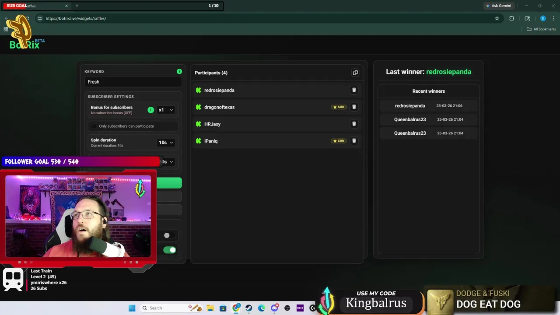
Task: Click the browser address bar URL
Action: click(76, 18)
